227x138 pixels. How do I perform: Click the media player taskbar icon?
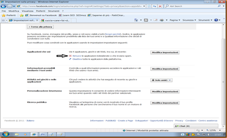[25, 135]
